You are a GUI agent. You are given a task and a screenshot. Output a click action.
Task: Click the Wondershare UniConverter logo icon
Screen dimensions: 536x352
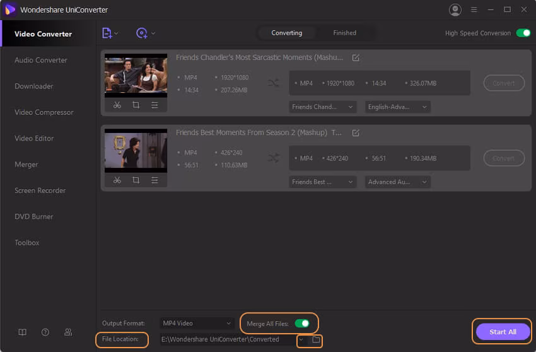[x=10, y=9]
